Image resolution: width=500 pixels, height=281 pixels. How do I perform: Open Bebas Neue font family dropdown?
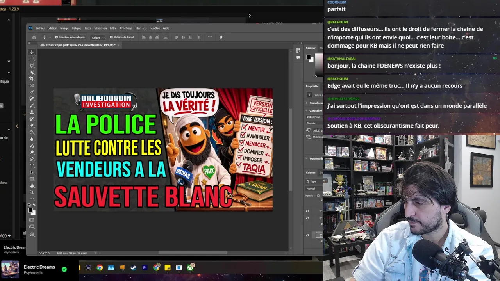[x=315, y=117]
